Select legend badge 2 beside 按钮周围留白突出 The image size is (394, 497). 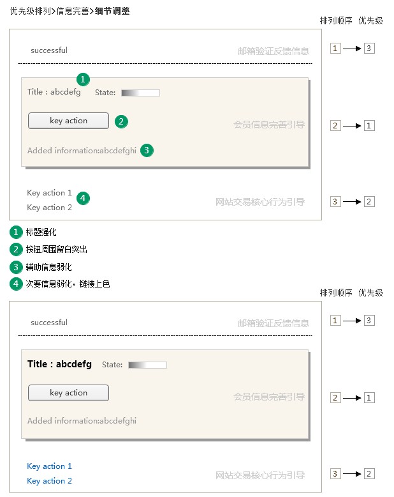pos(16,249)
